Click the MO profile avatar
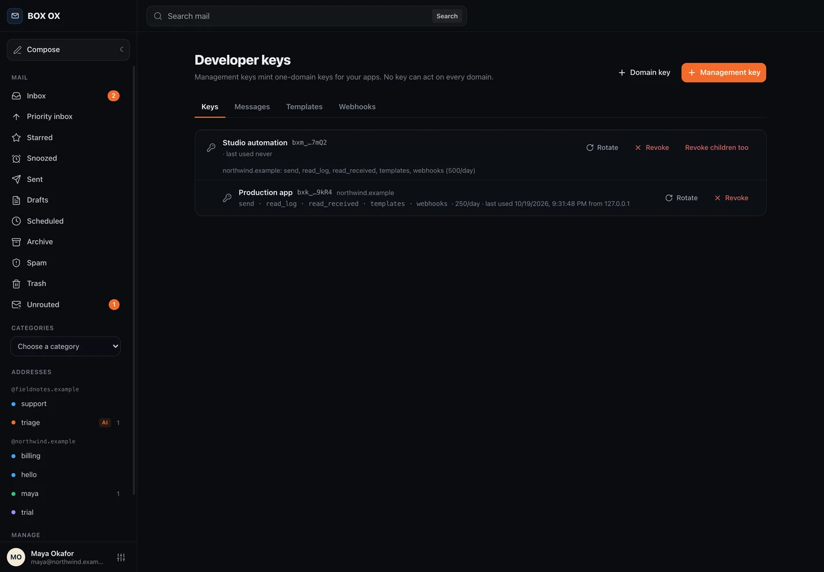 coord(16,557)
